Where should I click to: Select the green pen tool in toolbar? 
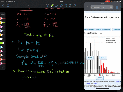tap(52, 5)
